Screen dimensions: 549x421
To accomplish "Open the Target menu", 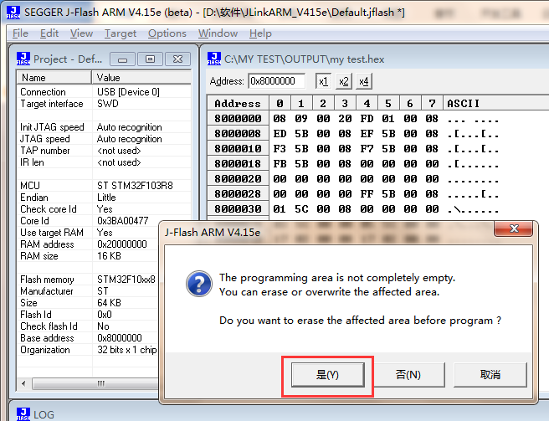I will [x=121, y=33].
